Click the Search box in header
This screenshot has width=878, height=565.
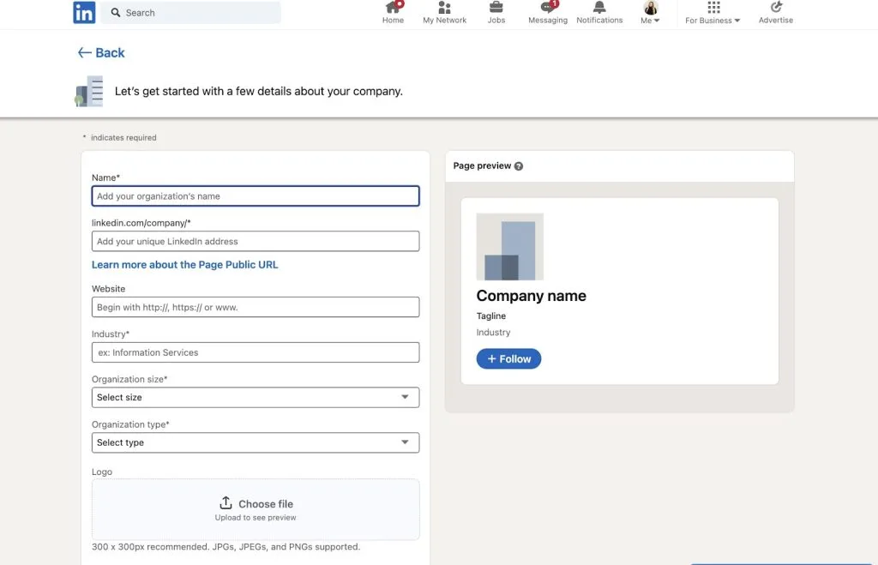[x=191, y=12]
